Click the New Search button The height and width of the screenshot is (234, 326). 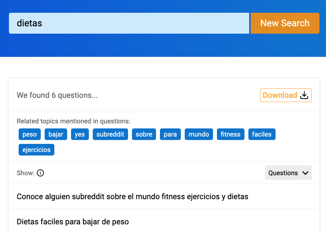(x=285, y=23)
